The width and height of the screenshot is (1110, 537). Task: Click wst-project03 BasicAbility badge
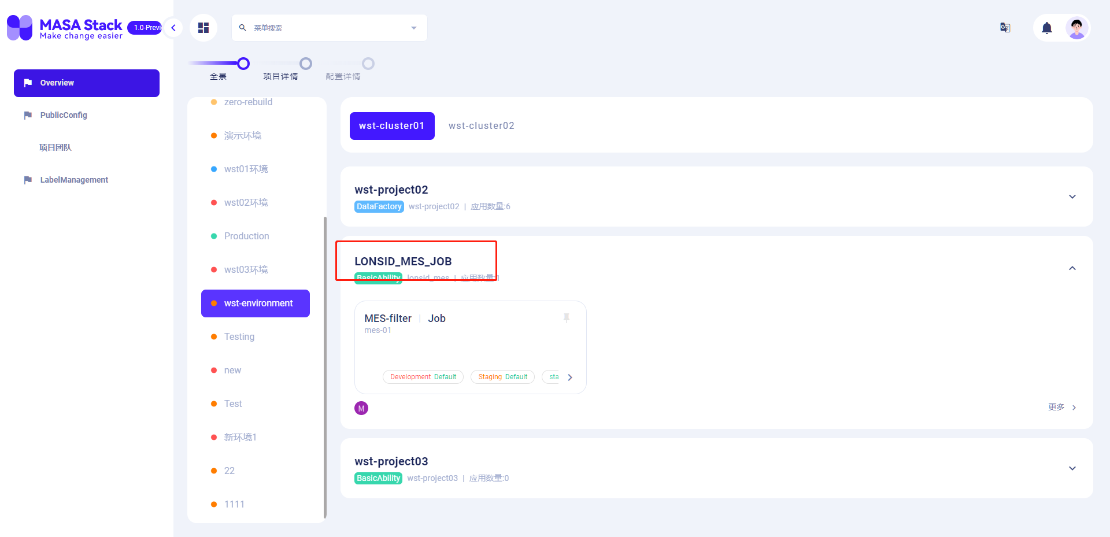click(x=378, y=479)
